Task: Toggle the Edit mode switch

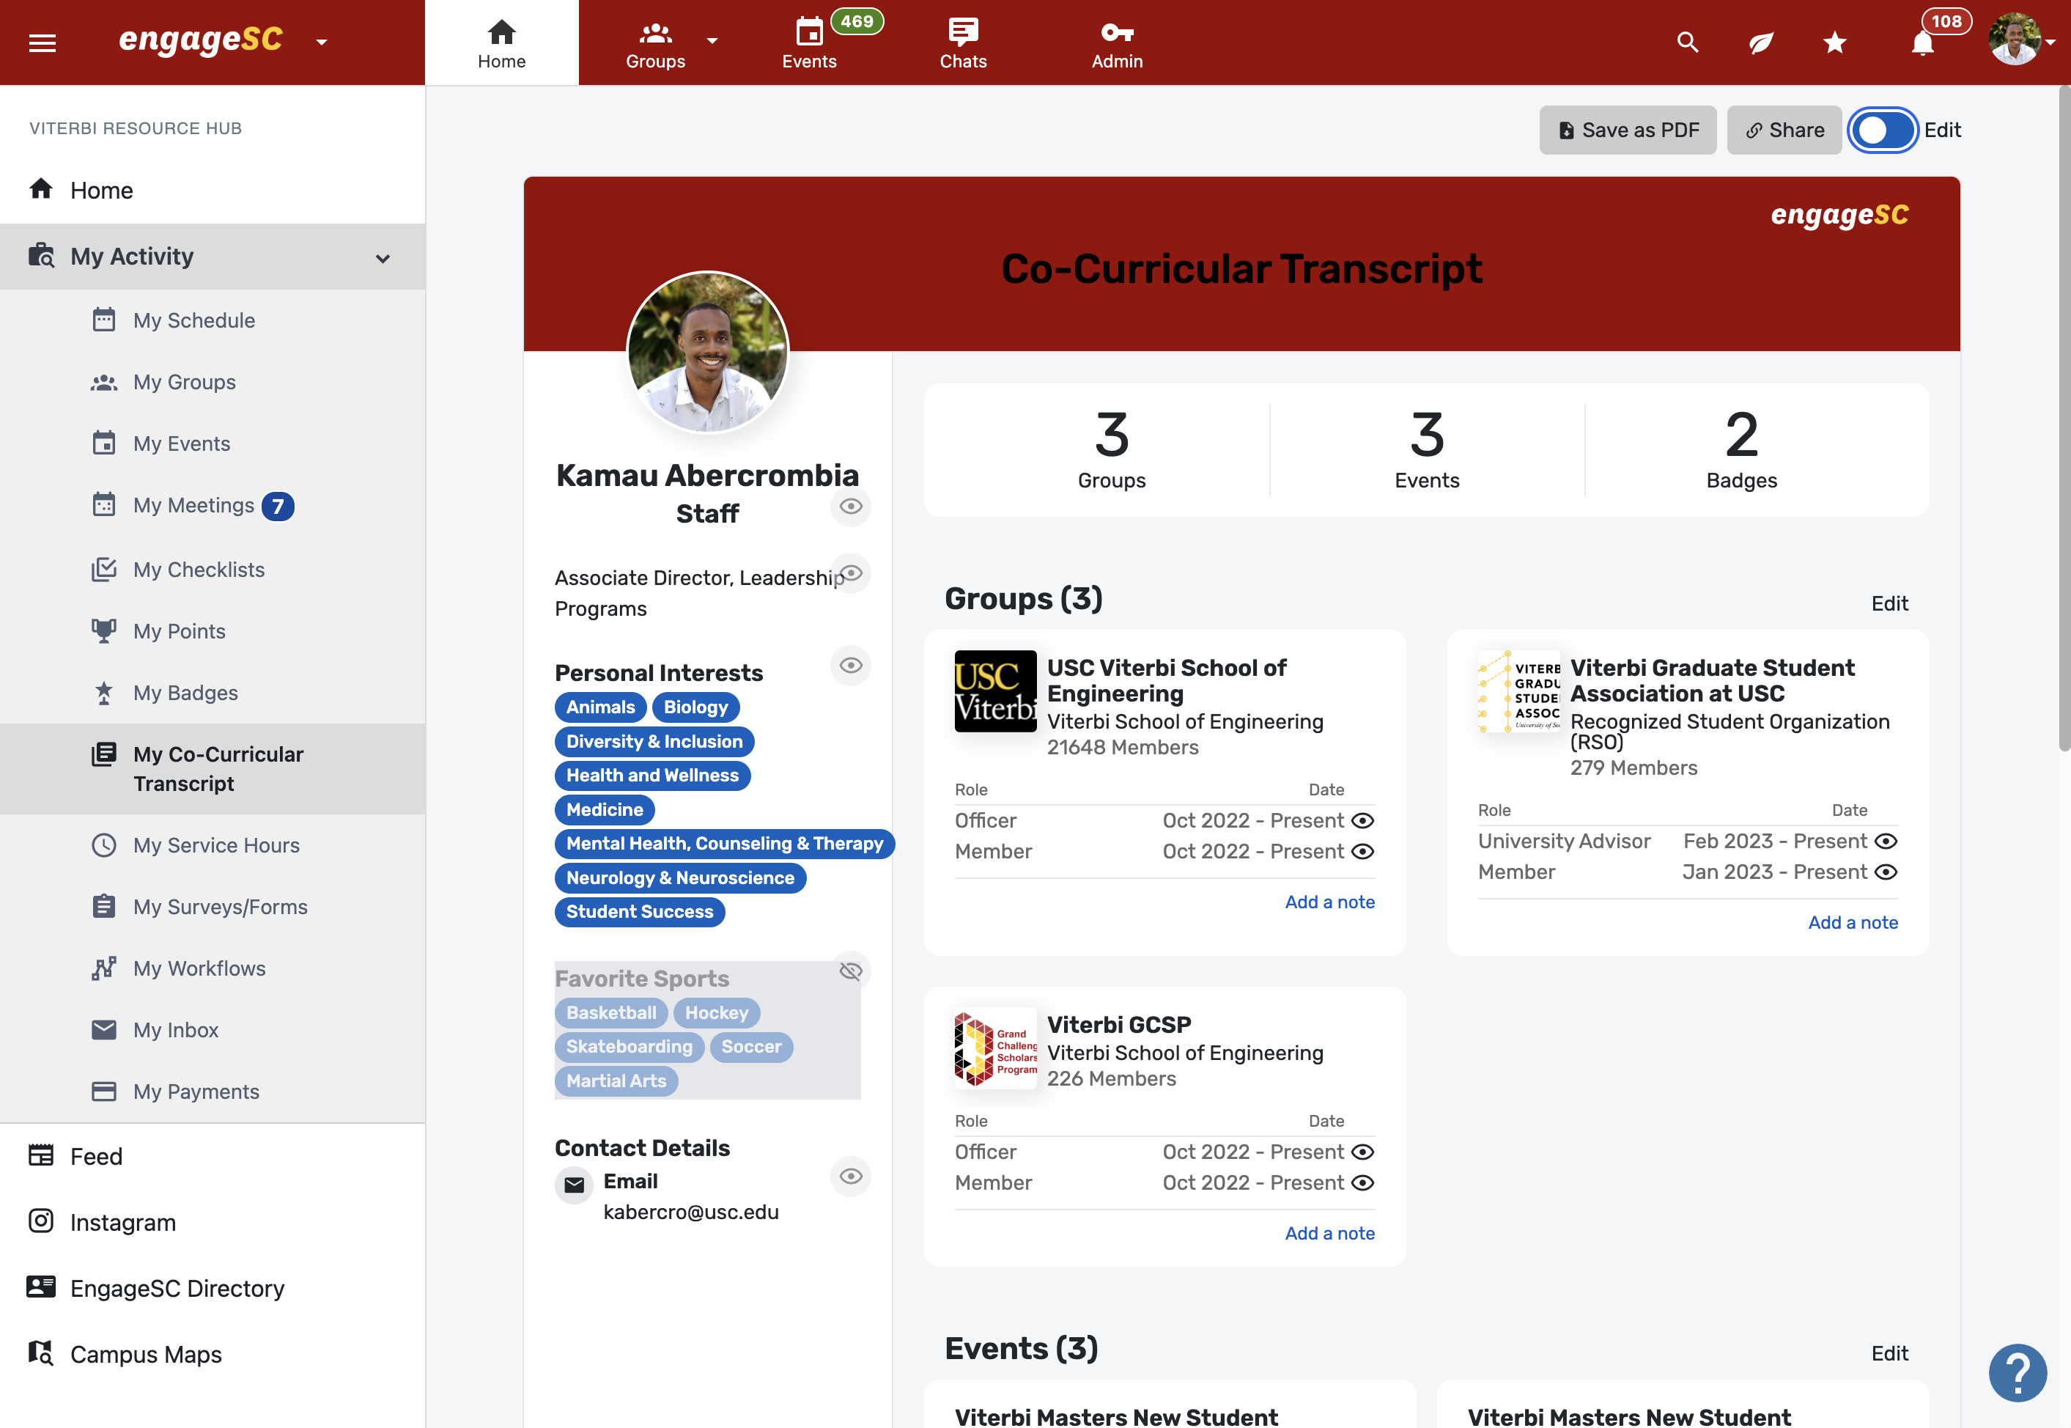Action: pos(1883,130)
